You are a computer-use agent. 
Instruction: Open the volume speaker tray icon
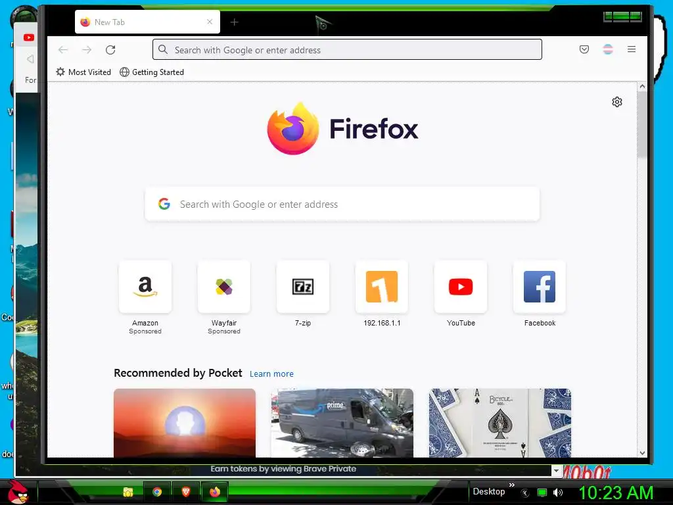(557, 493)
